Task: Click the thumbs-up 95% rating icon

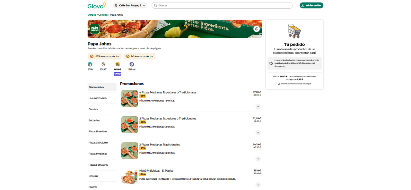Action: (x=90, y=64)
